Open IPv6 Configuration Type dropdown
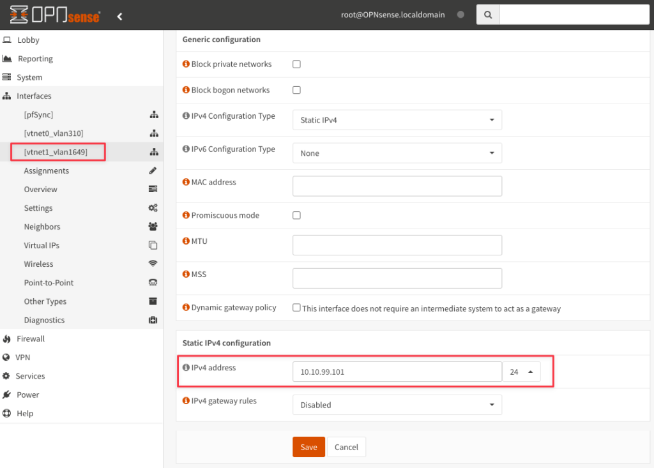This screenshot has height=468, width=654. 397,153
